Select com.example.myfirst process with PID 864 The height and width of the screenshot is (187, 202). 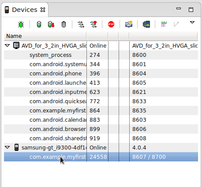point(101,111)
